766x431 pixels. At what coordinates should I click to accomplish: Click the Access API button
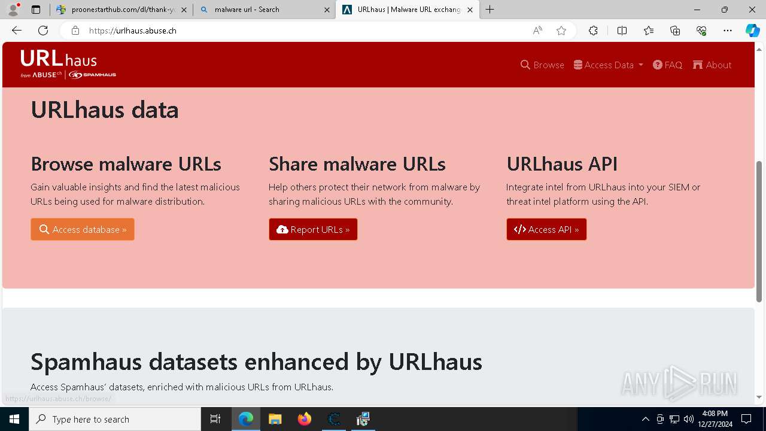(x=546, y=229)
